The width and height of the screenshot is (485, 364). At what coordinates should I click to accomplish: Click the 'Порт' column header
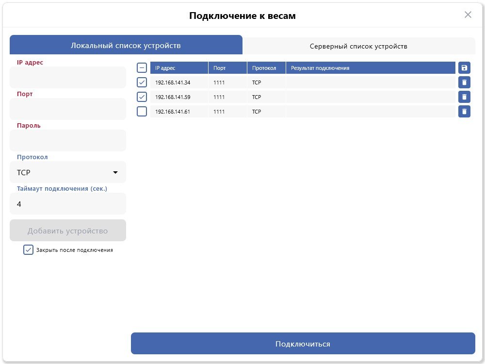point(227,68)
